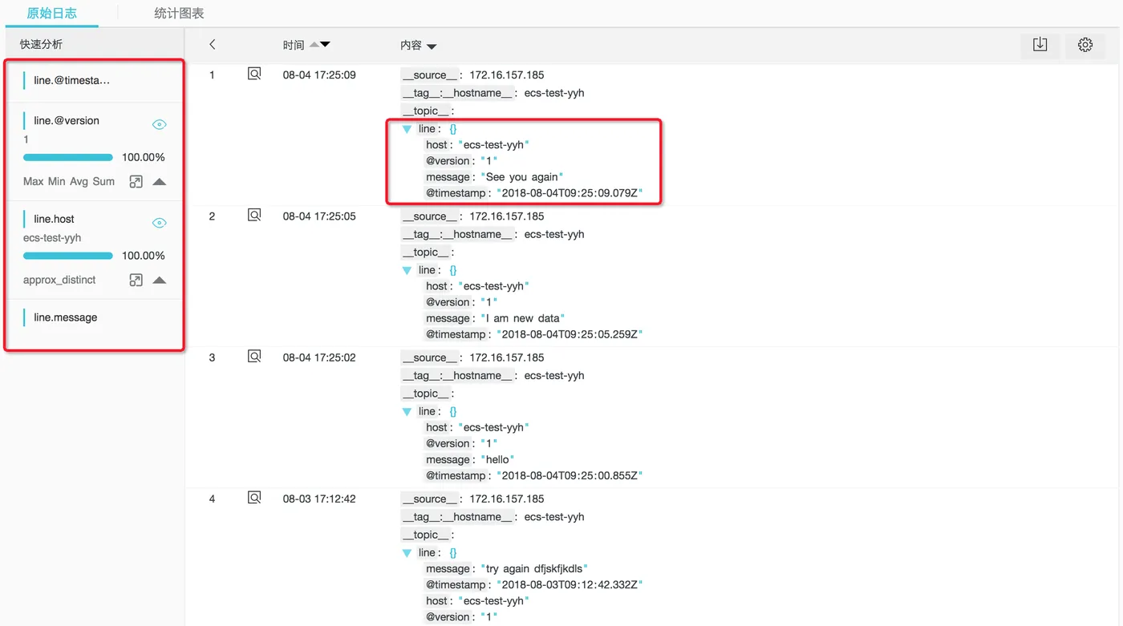The height and width of the screenshot is (626, 1123).
Task: Open the line.host statistics popup icon
Action: click(136, 280)
